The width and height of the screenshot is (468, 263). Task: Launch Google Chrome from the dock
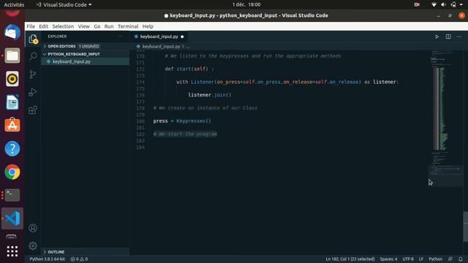12,172
